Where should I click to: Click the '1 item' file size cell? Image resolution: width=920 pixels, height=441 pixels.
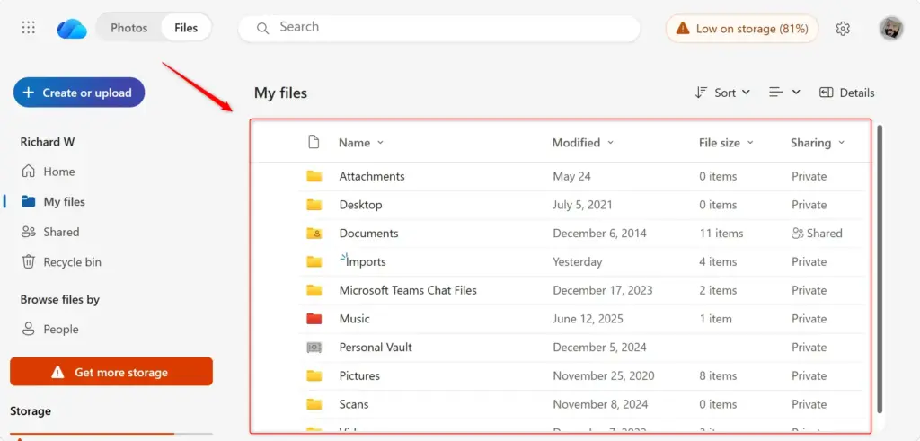click(x=715, y=319)
